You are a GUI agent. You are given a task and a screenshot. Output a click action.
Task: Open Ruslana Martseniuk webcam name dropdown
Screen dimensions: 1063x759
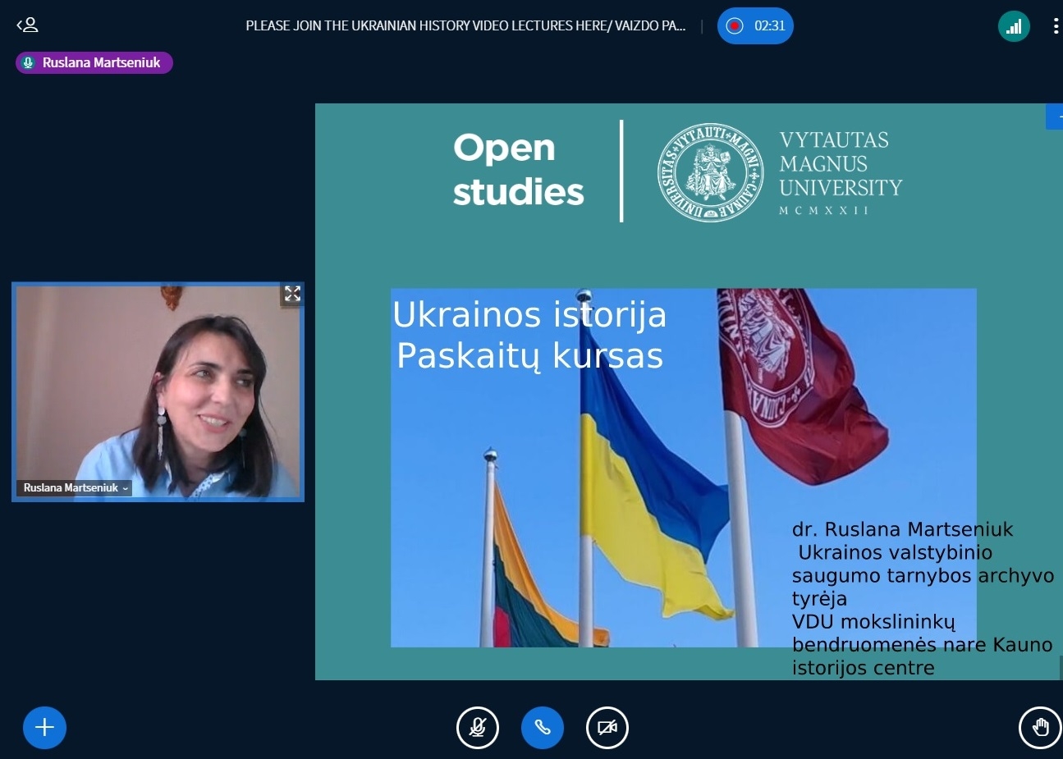[74, 487]
